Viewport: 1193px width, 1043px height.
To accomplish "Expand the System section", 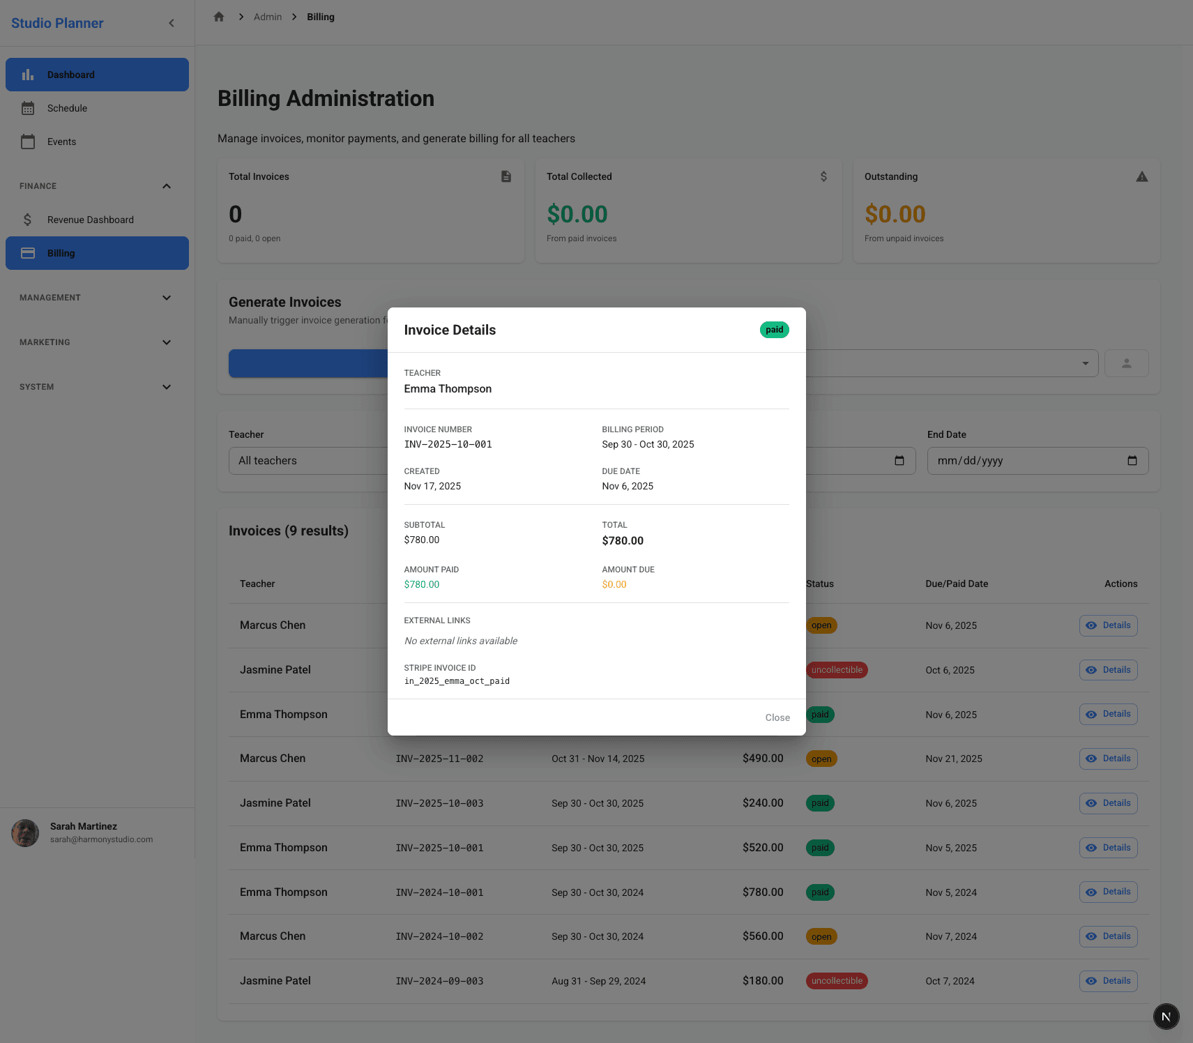I will click(166, 386).
